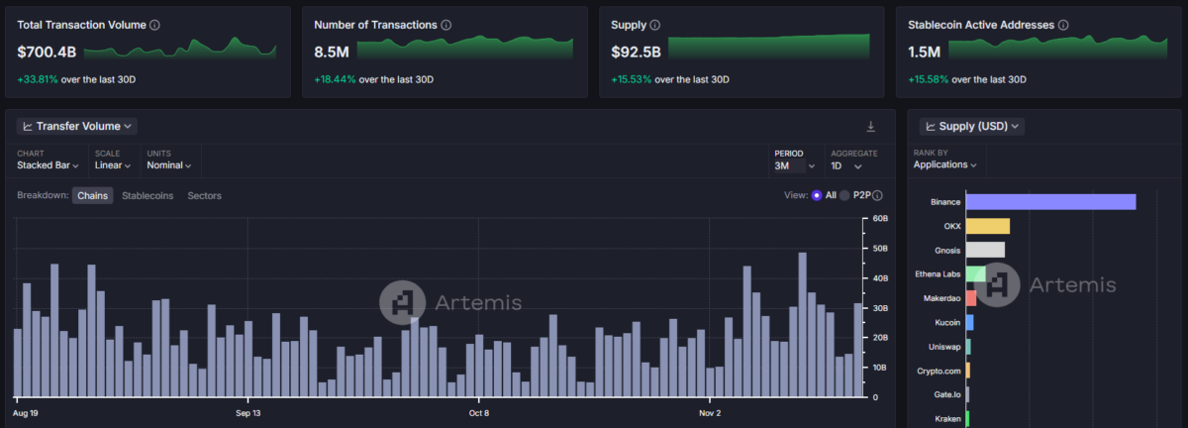Download the Transfer Volume chart

click(871, 126)
